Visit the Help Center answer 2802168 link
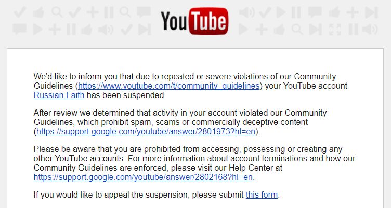 tap(143, 177)
